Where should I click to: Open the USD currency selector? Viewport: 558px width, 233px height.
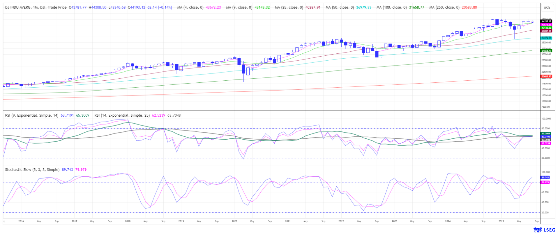547,8
